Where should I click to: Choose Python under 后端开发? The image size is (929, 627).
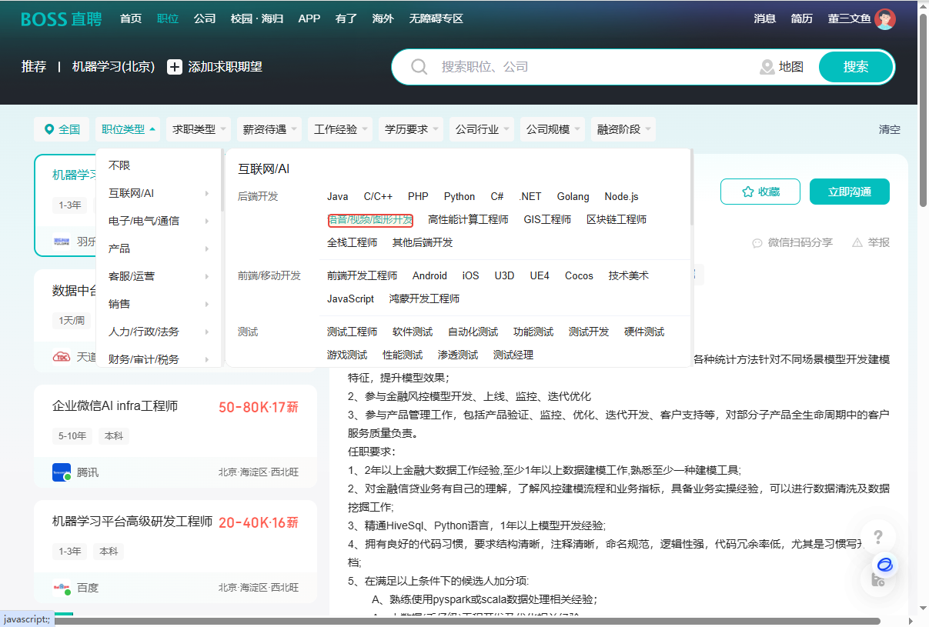click(459, 196)
